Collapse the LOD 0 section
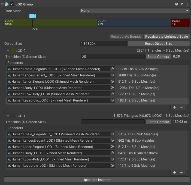The height and width of the screenshot is (185, 191). point(8,50)
